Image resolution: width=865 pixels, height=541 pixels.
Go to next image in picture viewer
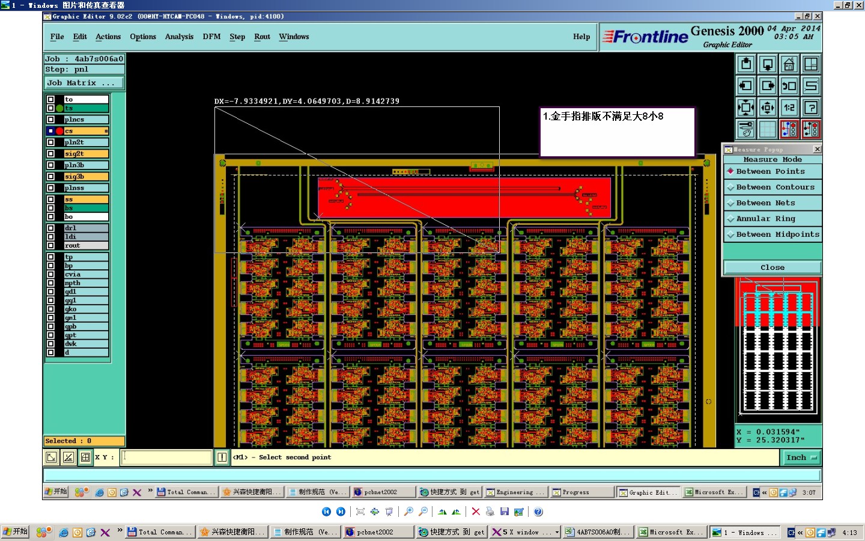(x=341, y=512)
